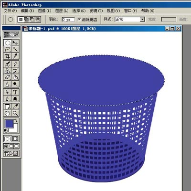Select the Custom Shape tool
The width and height of the screenshot is (191, 191).
(15, 98)
